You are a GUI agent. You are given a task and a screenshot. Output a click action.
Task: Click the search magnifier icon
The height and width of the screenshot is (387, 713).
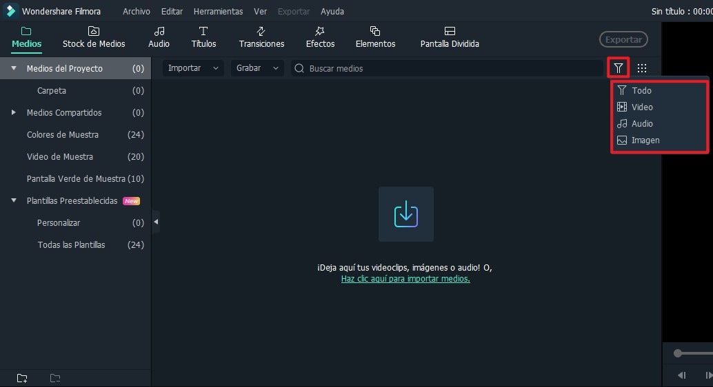299,68
